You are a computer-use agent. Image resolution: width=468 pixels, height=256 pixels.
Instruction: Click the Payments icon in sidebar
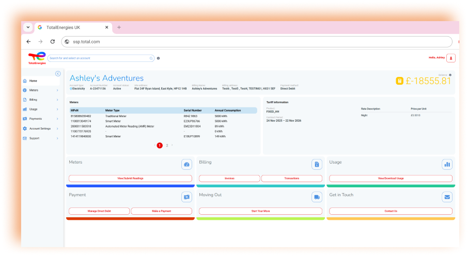point(25,119)
